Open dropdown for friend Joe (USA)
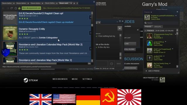Screen dimensions: 187x105 166,42
